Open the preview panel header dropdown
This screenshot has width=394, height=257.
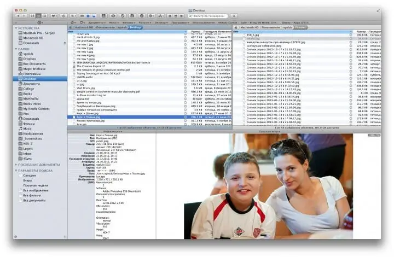[269, 132]
